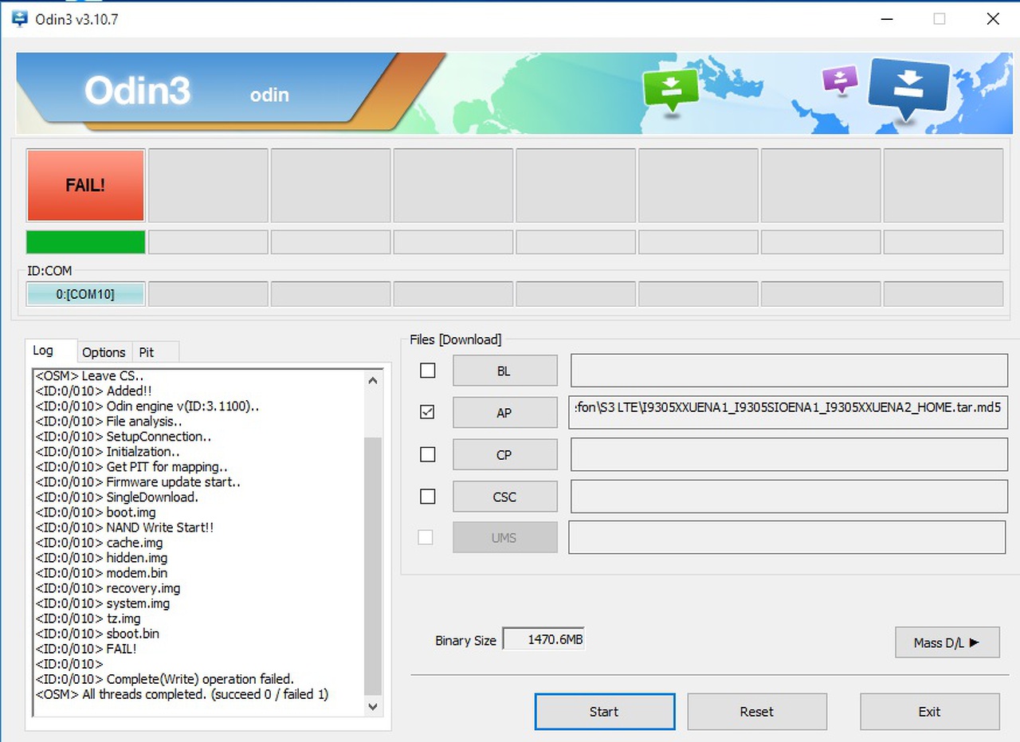
Task: Click the blue download speech bubble icon
Action: [909, 88]
